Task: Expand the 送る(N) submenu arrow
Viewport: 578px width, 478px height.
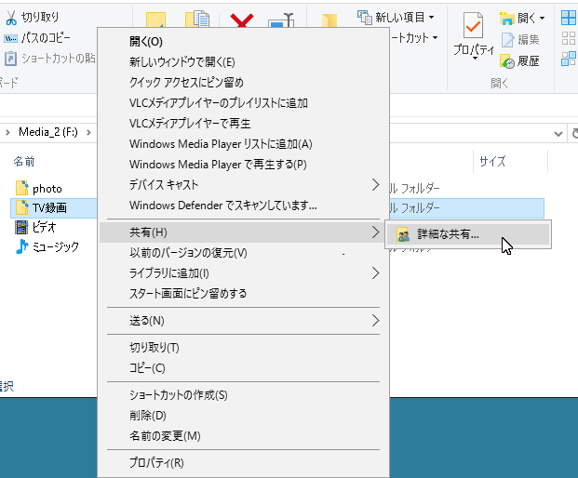Action: coord(375,321)
